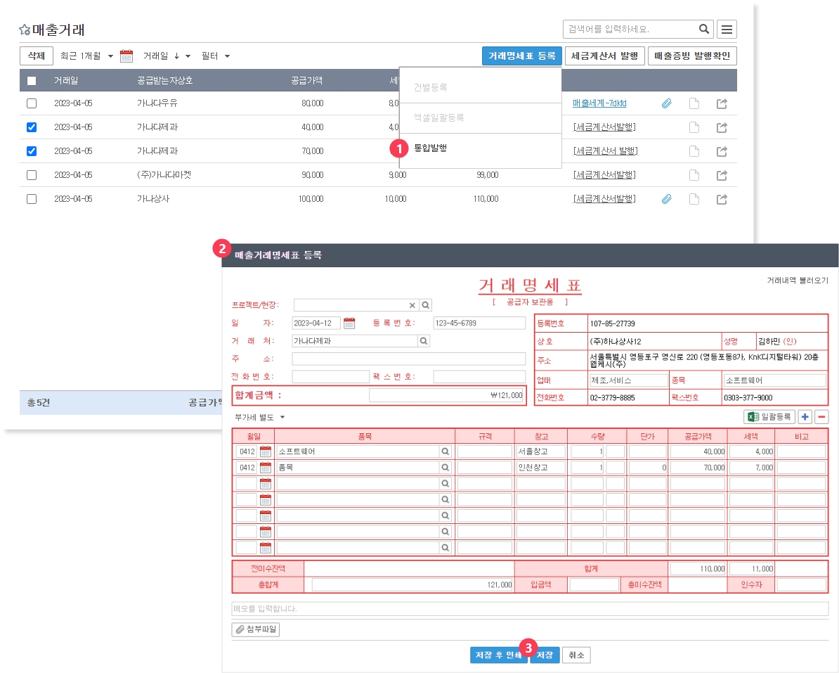Tick the checkbox for 가나상사 row
This screenshot has width=839, height=673.
pyautogui.click(x=32, y=199)
